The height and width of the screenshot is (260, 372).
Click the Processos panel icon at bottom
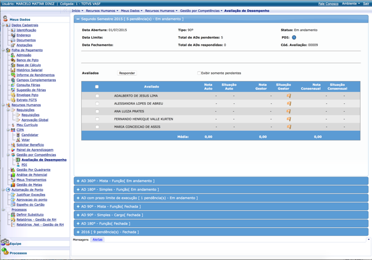(5, 251)
